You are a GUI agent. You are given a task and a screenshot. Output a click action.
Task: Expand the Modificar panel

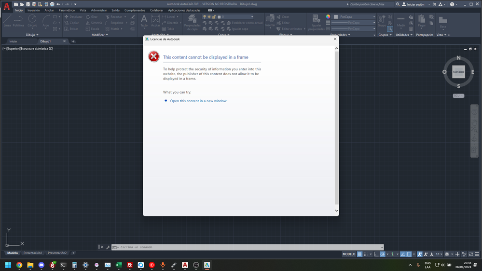(99, 35)
